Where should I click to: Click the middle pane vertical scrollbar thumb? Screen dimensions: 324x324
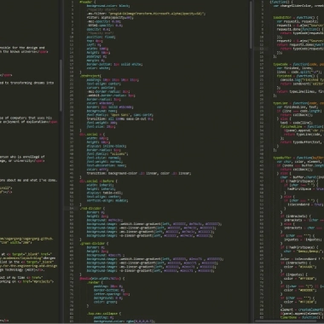[251, 25]
